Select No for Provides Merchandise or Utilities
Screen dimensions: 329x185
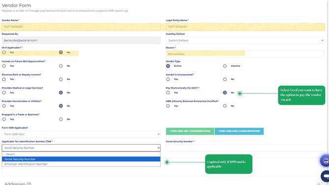(61, 106)
